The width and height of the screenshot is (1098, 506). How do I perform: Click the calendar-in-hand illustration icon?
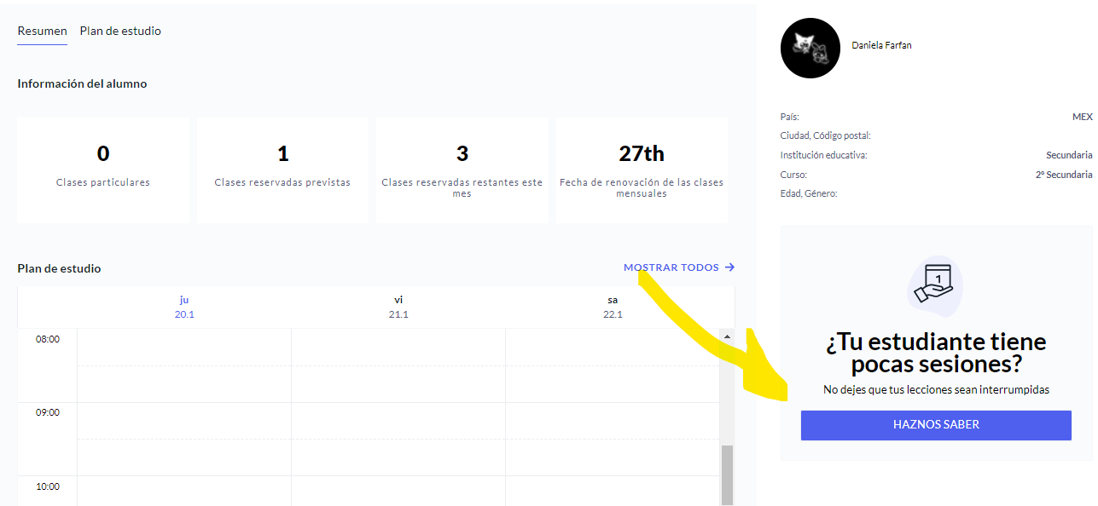[x=934, y=285]
